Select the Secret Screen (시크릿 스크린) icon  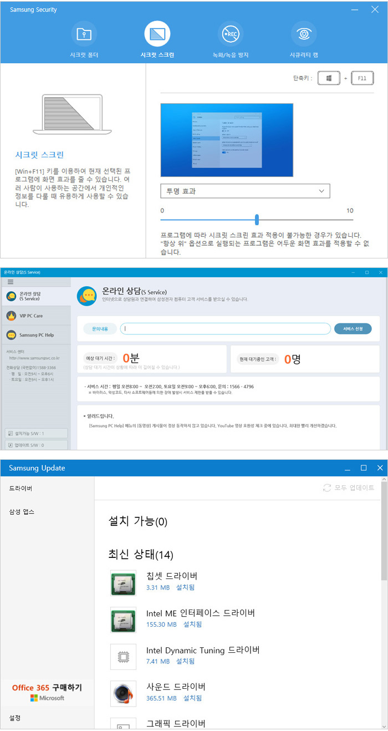157,34
